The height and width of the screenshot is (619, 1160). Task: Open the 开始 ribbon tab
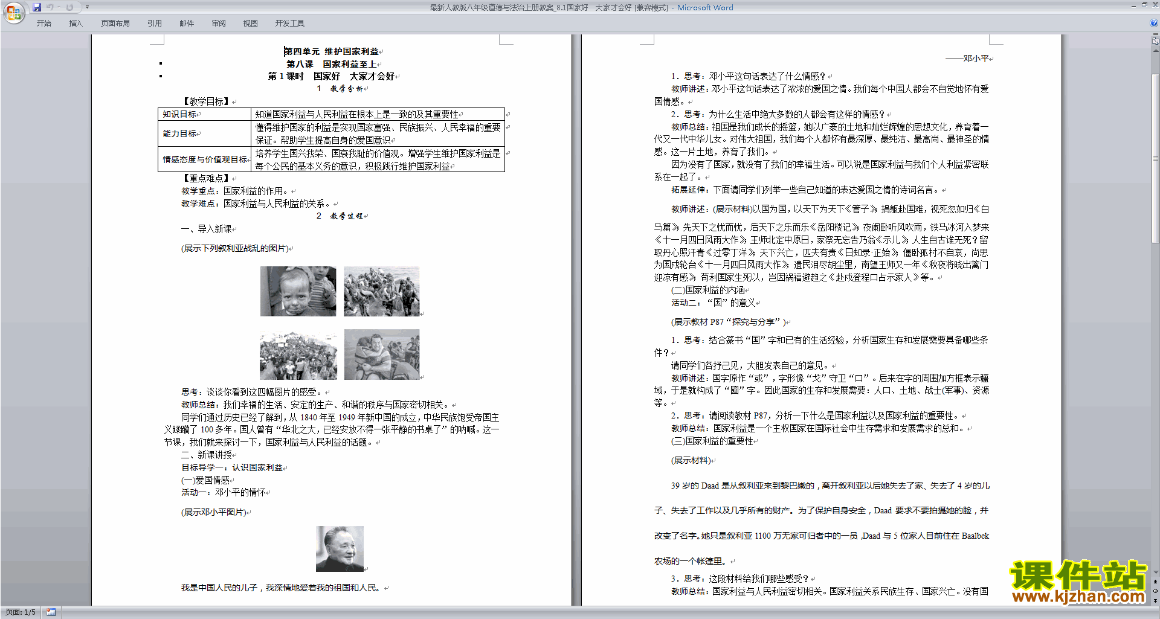pos(43,24)
